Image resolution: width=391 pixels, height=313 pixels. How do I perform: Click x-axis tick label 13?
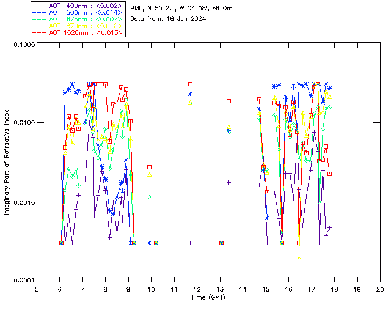point(220,289)
